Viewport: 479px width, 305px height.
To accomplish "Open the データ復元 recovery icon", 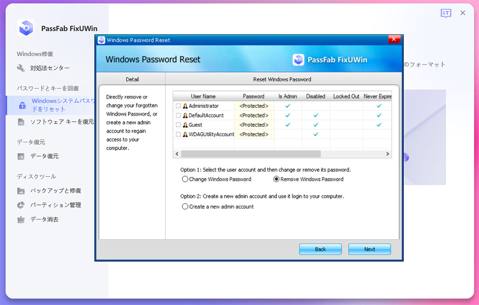I will click(20, 156).
